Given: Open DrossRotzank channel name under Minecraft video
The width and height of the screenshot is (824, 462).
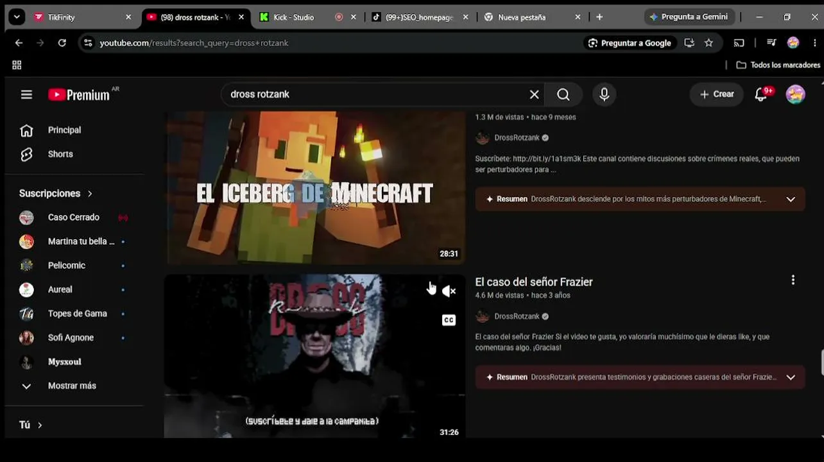Looking at the screenshot, I should point(517,138).
